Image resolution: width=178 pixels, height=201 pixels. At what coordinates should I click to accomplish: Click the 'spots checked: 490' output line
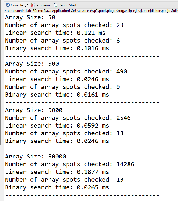[x=66, y=72]
